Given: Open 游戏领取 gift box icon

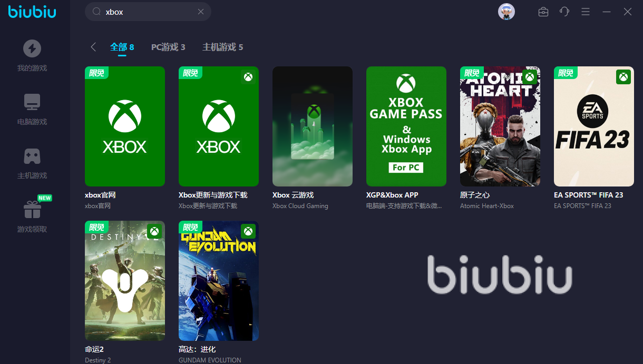Looking at the screenshot, I should coord(32,210).
